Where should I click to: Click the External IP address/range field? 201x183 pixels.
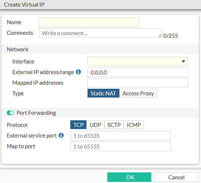(138, 72)
